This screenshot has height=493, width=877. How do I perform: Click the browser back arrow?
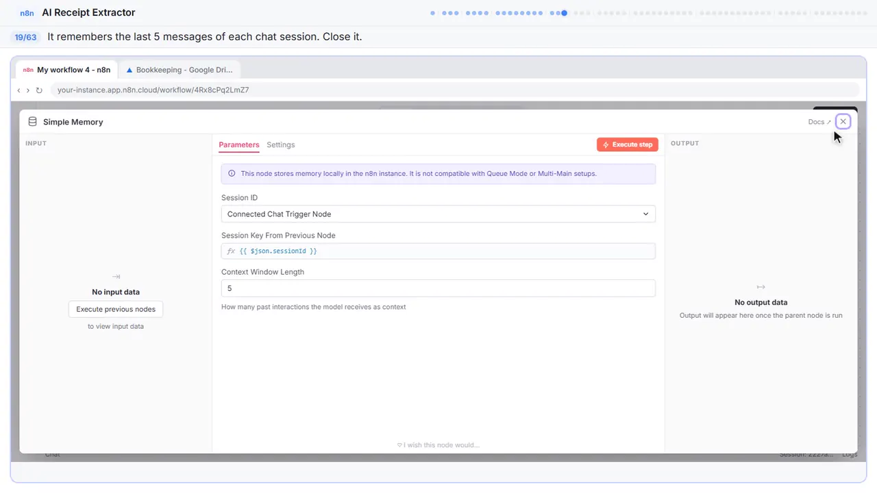(18, 90)
